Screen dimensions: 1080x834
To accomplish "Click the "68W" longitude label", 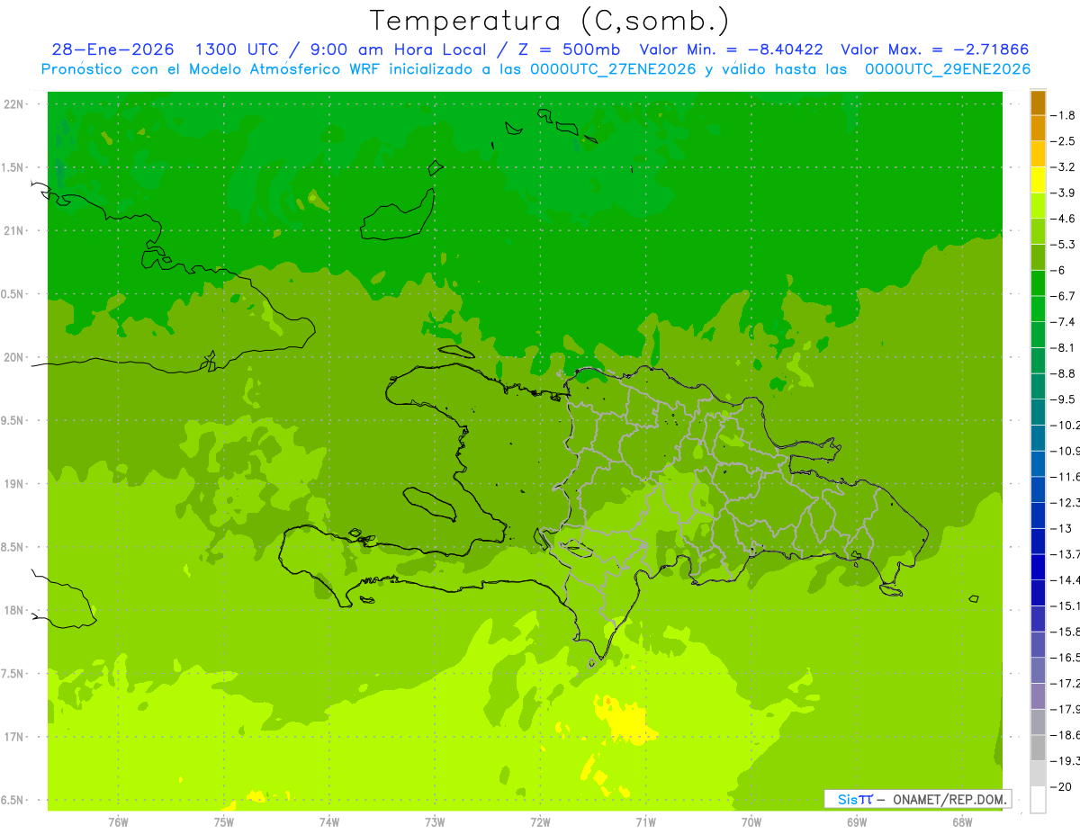I will (x=962, y=821).
